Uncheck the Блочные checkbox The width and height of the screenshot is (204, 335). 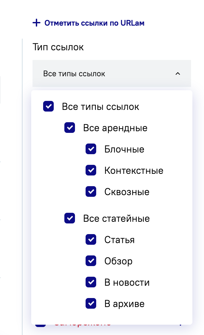point(91,149)
